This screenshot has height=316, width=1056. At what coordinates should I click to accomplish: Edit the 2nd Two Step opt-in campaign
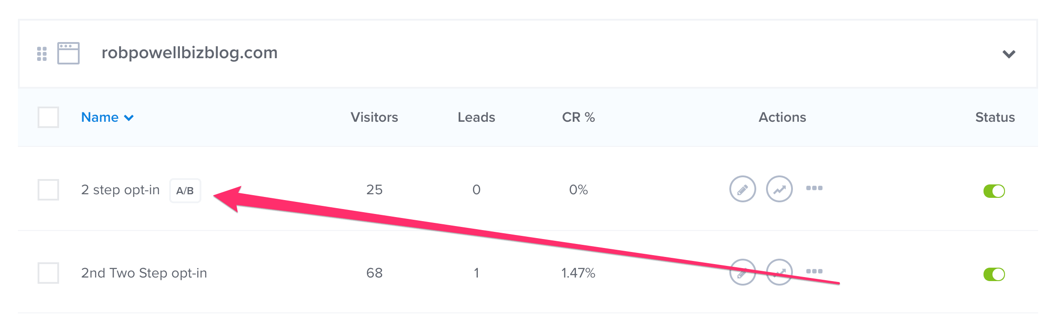click(x=742, y=272)
